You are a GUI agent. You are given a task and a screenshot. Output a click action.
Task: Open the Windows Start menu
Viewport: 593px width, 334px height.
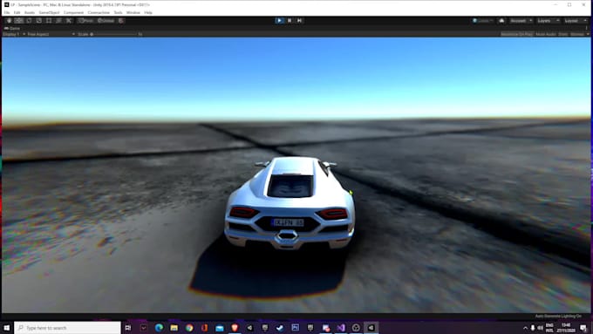pos(7,328)
